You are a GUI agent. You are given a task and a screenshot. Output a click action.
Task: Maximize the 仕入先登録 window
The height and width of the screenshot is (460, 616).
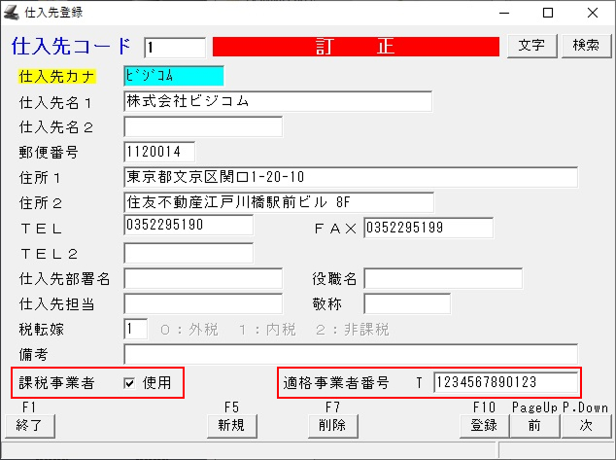548,13
